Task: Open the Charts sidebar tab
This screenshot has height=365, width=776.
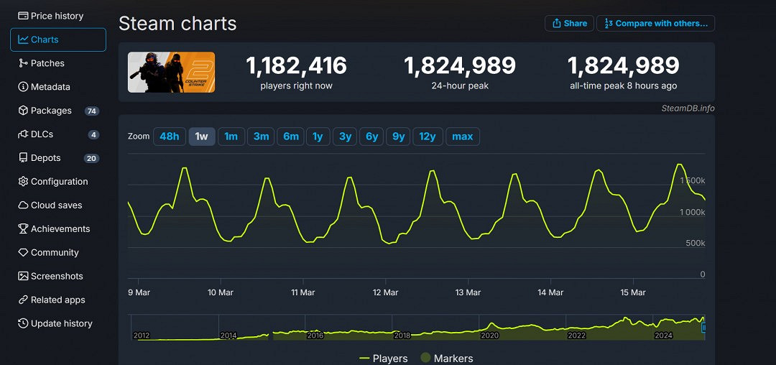Action: tap(57, 40)
